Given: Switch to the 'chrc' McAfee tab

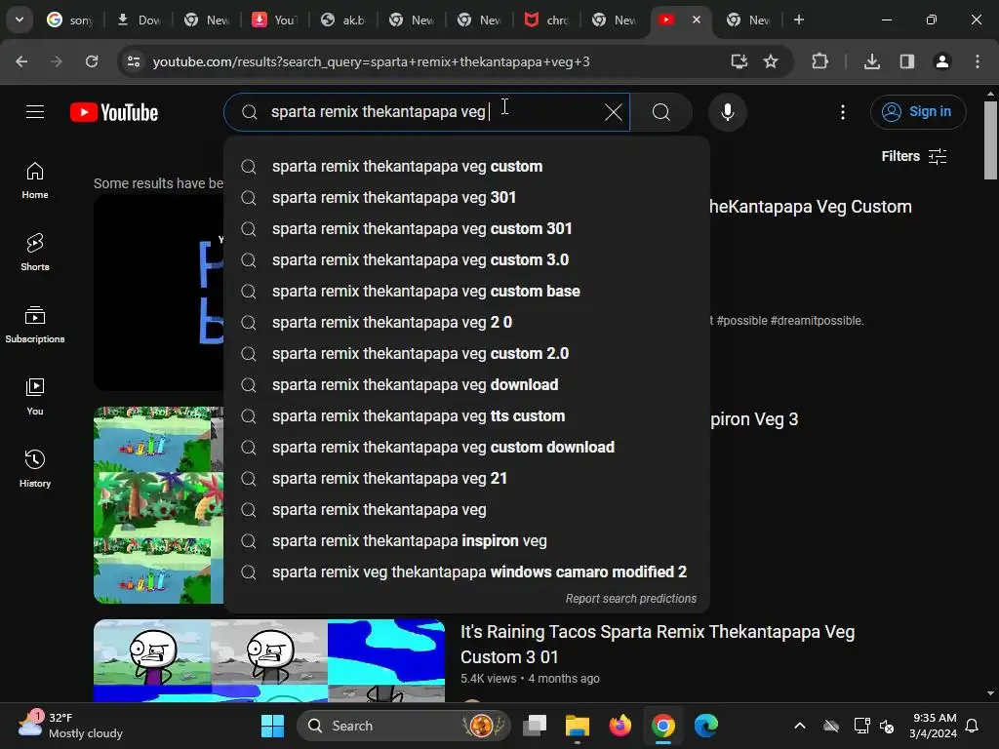Looking at the screenshot, I should click(x=548, y=20).
